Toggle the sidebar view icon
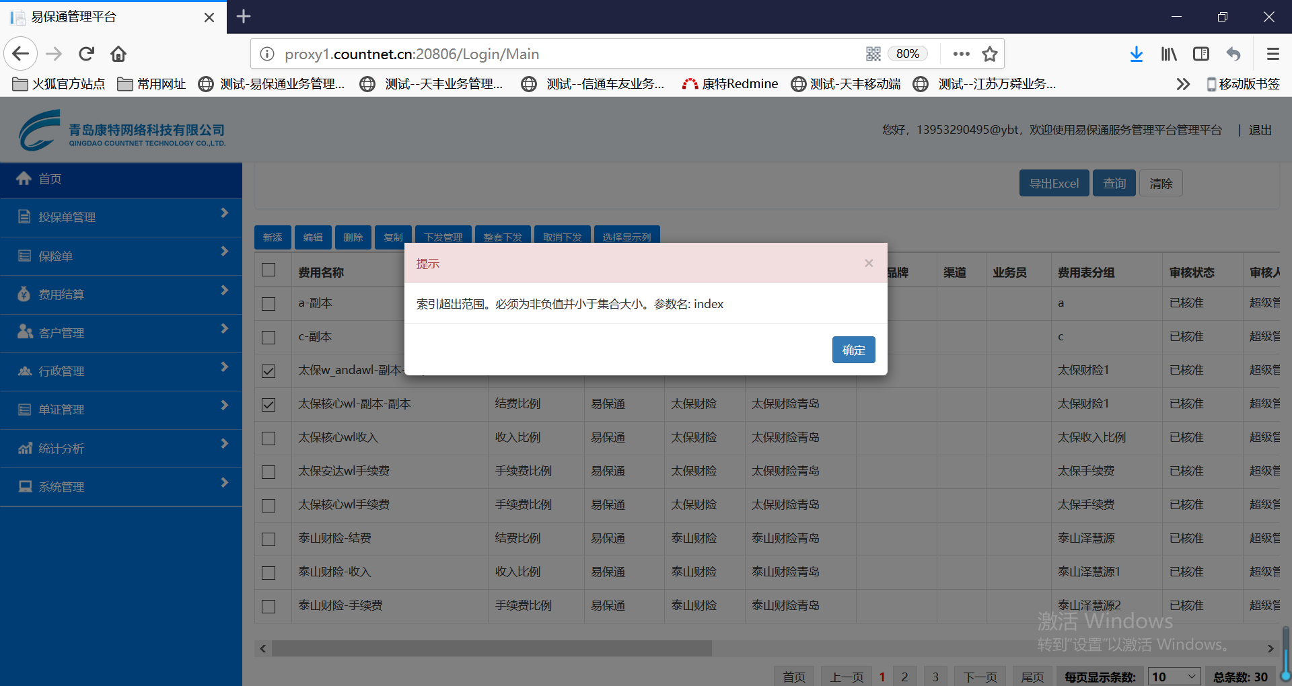The height and width of the screenshot is (686, 1292). tap(1201, 54)
